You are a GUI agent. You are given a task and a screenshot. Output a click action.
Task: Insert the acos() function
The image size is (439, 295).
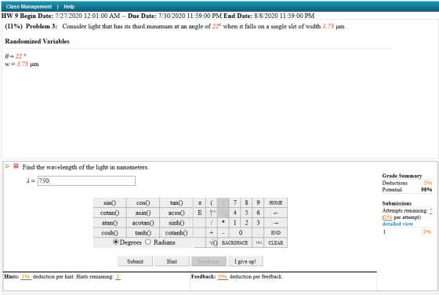click(176, 213)
